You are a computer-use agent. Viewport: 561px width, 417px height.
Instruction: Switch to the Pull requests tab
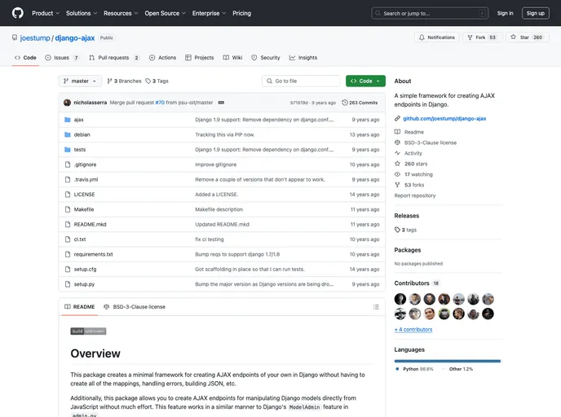[x=114, y=58]
